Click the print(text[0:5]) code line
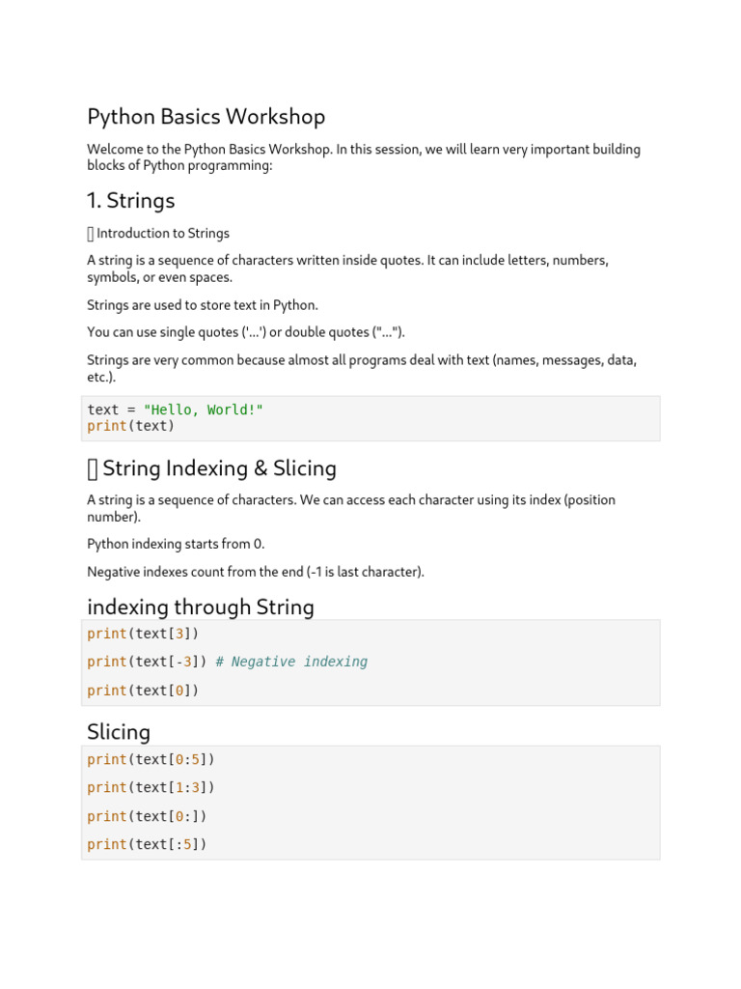 tap(151, 759)
